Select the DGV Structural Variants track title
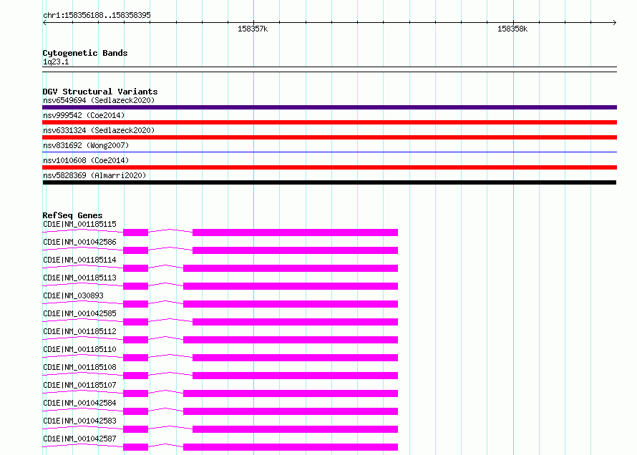The width and height of the screenshot is (637, 455). click(100, 92)
